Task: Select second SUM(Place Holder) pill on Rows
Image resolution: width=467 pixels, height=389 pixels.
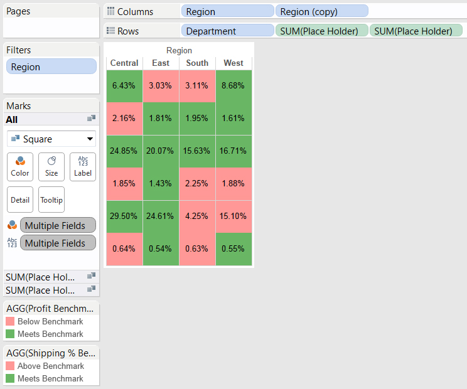Action: click(x=416, y=31)
